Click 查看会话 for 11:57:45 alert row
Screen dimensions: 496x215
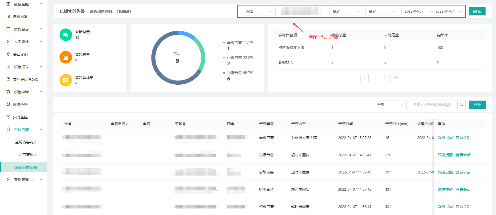click(463, 189)
